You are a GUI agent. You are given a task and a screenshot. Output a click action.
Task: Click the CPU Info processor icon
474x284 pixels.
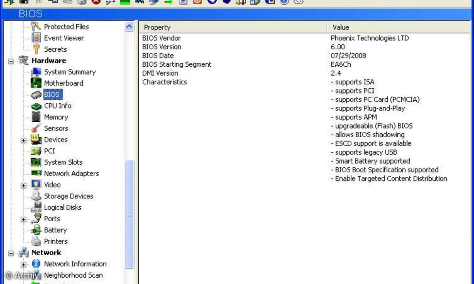tap(36, 106)
